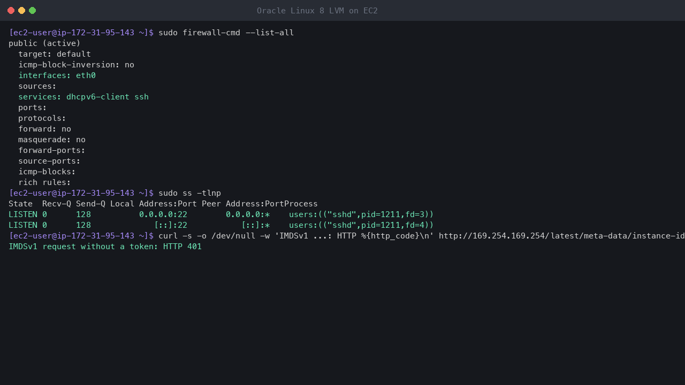Viewport: 685px width, 385px height.
Task: Click the 'protocols:' line
Action: (x=42, y=118)
